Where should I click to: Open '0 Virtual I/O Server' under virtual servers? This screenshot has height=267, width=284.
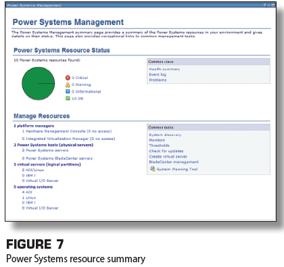coord(40,180)
